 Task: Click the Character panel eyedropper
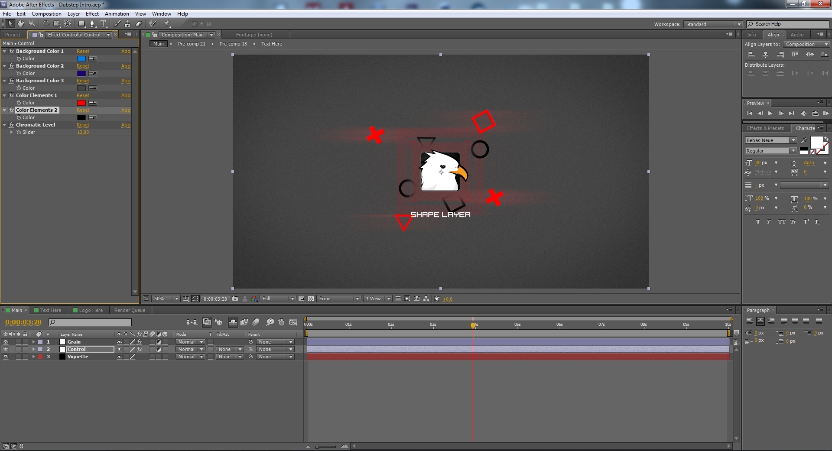point(804,140)
